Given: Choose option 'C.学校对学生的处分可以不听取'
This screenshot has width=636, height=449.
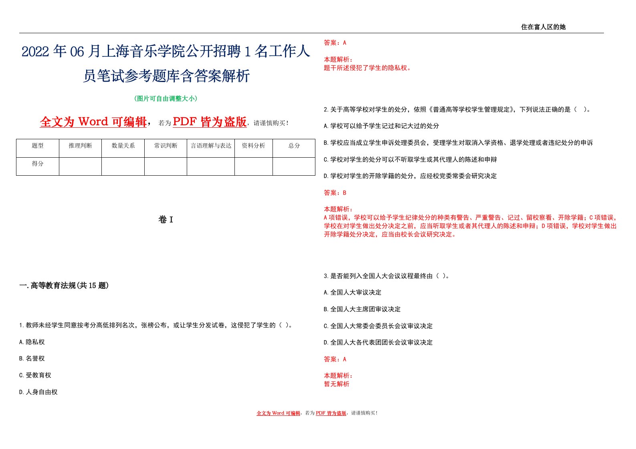Looking at the screenshot, I should (410, 160).
